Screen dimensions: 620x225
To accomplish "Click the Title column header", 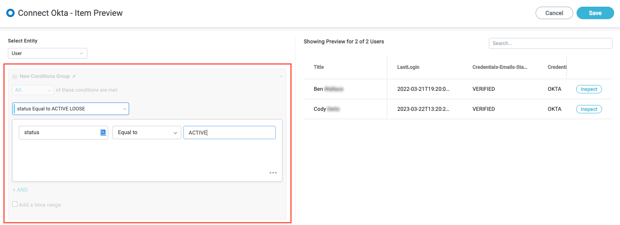I will coord(319,67).
